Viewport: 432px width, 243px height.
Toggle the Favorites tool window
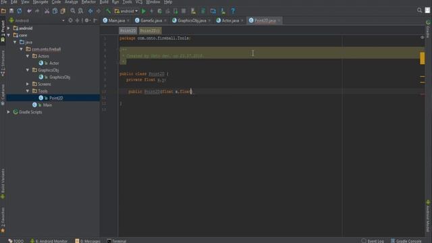pyautogui.click(x=3, y=220)
